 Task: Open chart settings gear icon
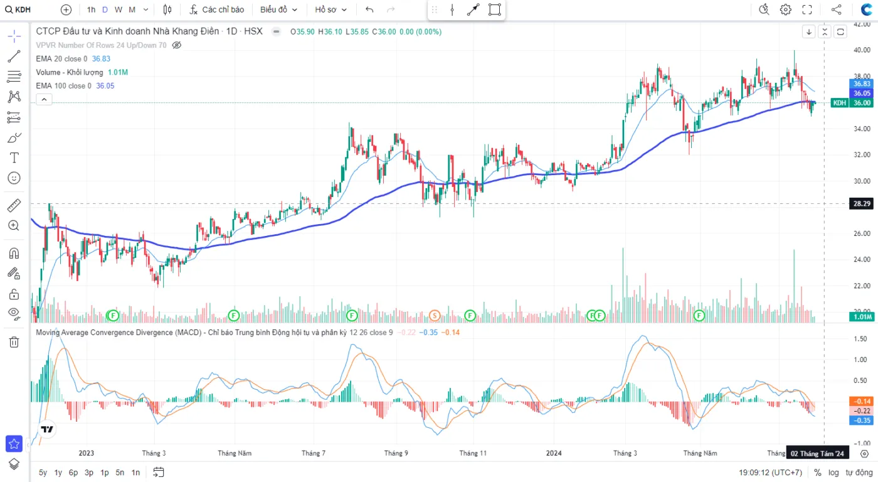coord(785,9)
